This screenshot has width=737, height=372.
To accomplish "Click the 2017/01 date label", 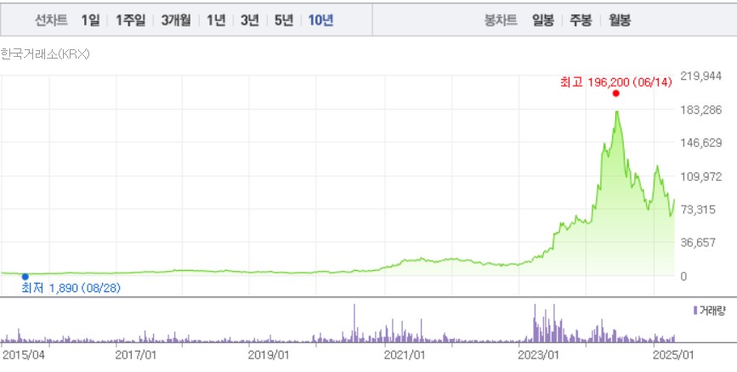I will (135, 355).
